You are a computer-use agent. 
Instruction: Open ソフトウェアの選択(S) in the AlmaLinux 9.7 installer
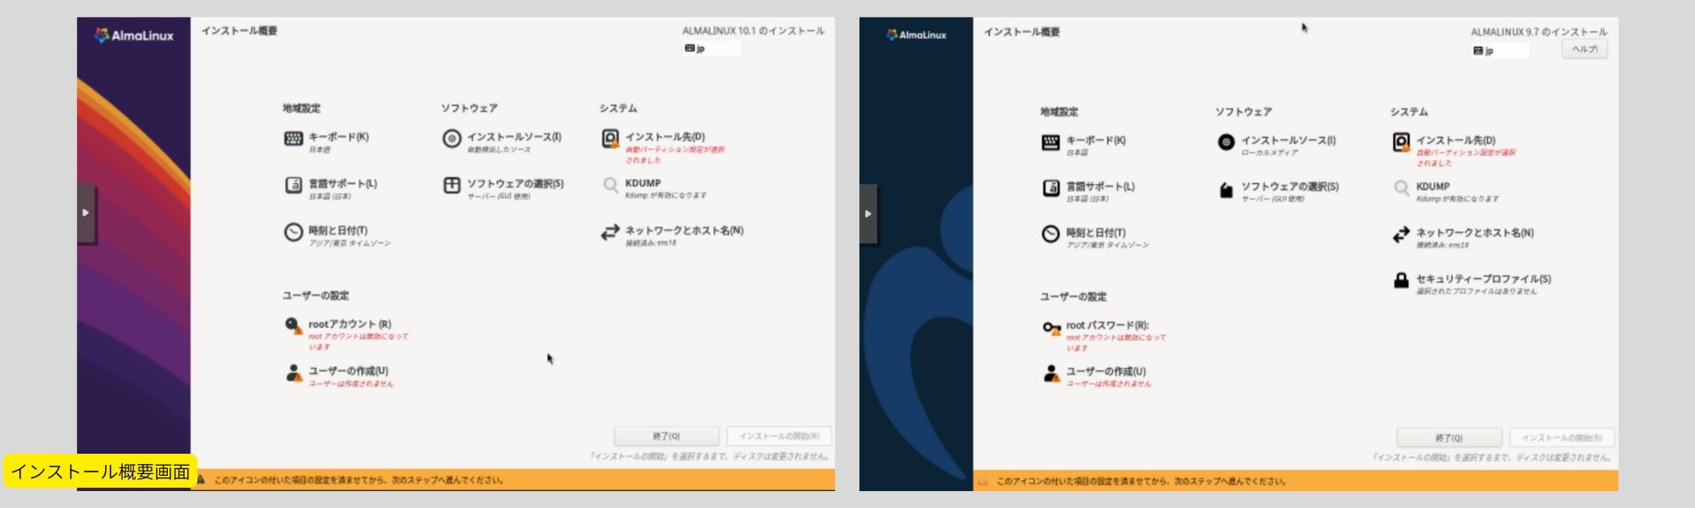pos(1278,190)
